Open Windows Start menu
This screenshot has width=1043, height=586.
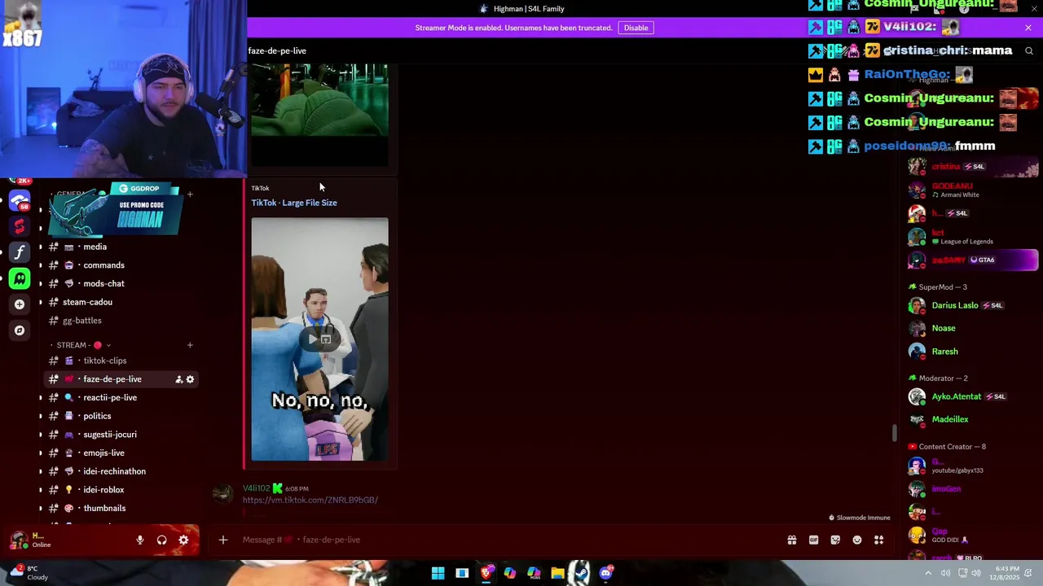[438, 573]
